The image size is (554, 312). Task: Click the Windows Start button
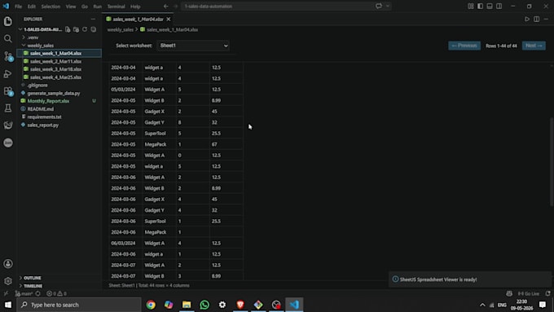tap(8, 305)
